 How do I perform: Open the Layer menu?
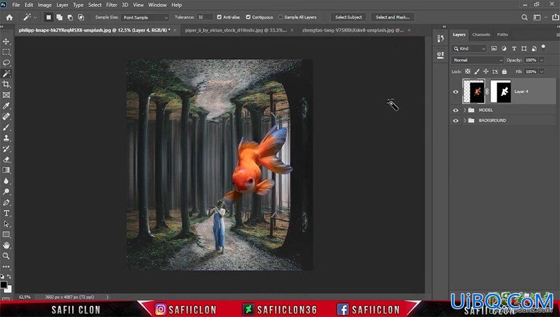click(x=62, y=5)
